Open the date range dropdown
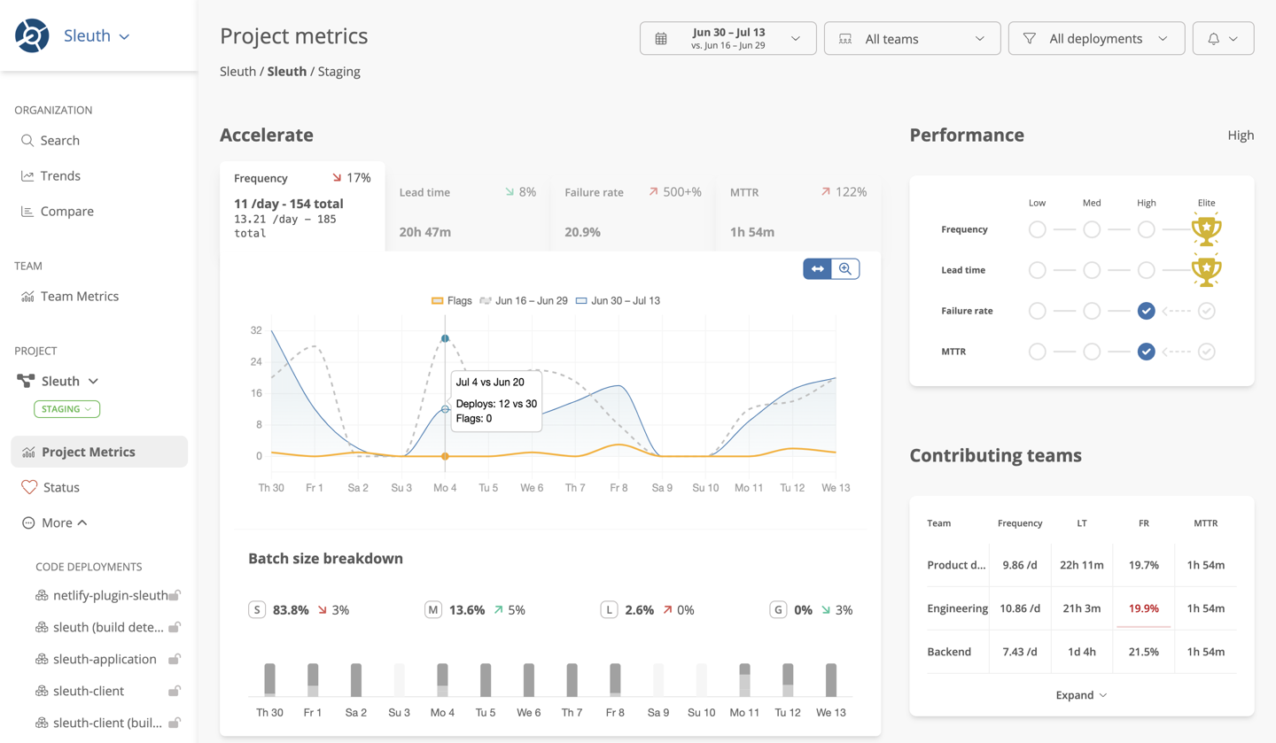Screen dimensions: 1276x743 [728, 39]
